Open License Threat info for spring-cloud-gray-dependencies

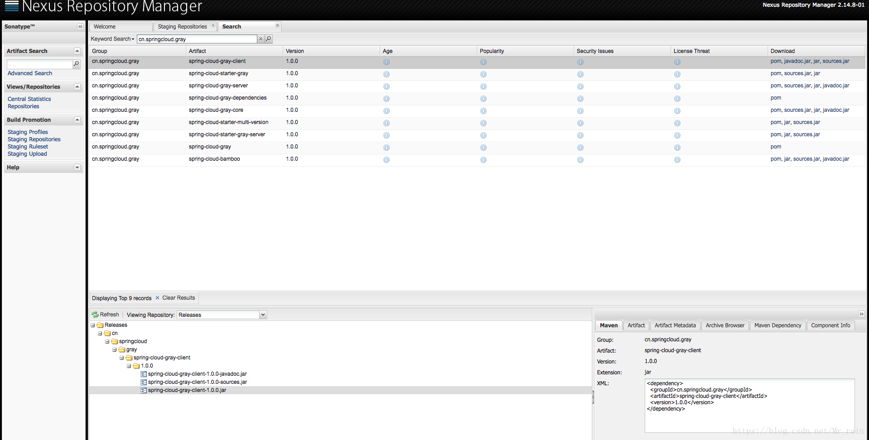click(x=677, y=99)
